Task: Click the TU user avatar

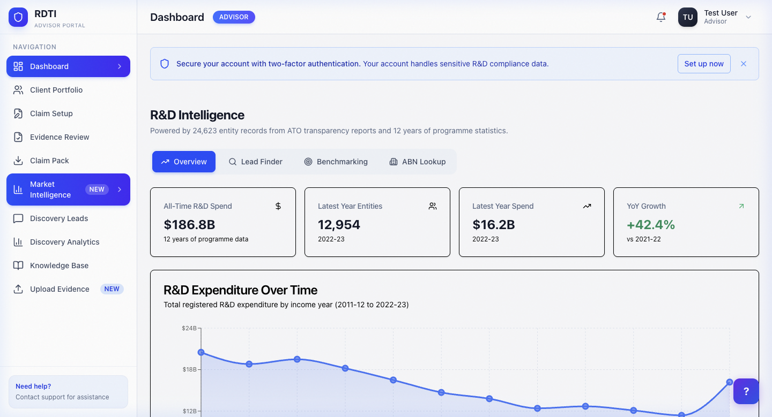Action: [688, 17]
